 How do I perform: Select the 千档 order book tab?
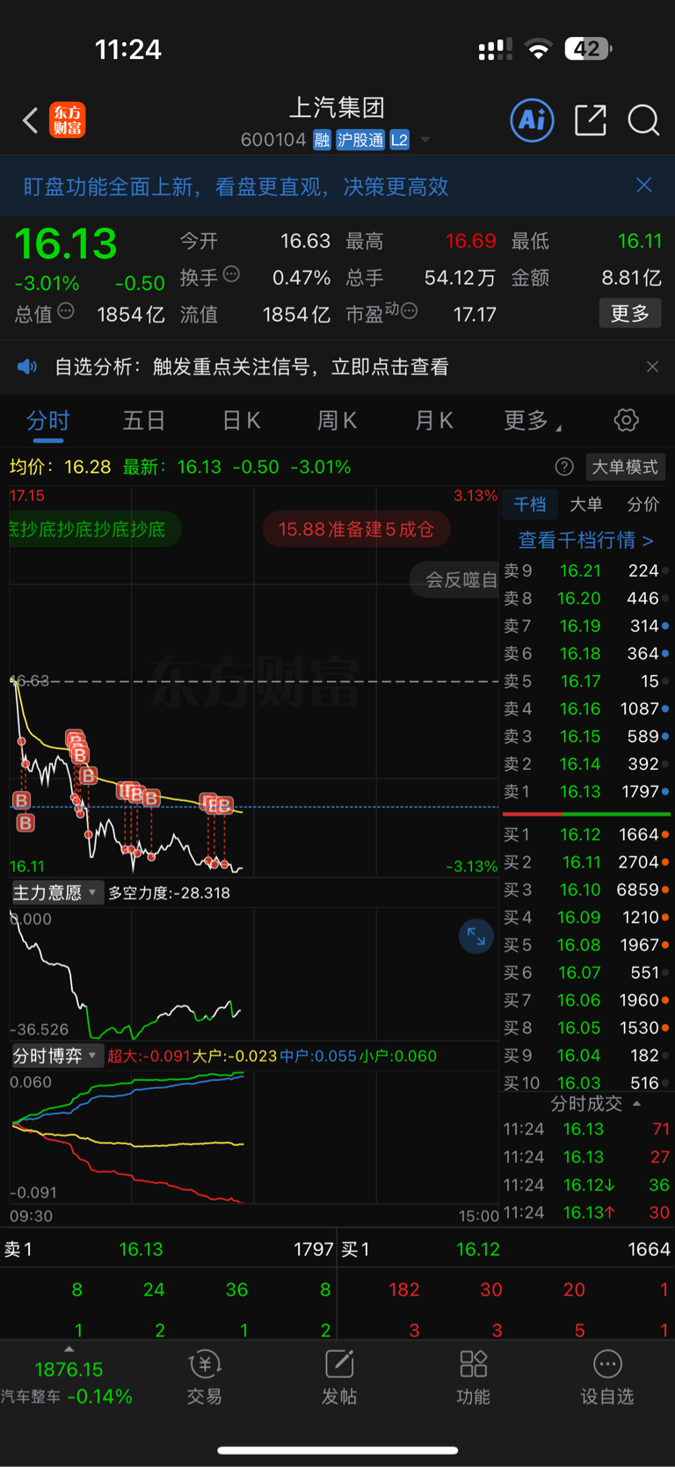coord(529,505)
